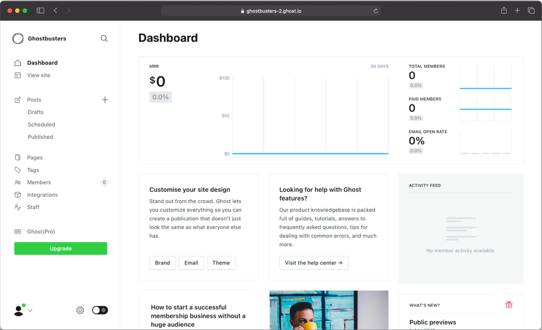Click the Dashboard page heading
The image size is (542, 330).
tap(168, 38)
